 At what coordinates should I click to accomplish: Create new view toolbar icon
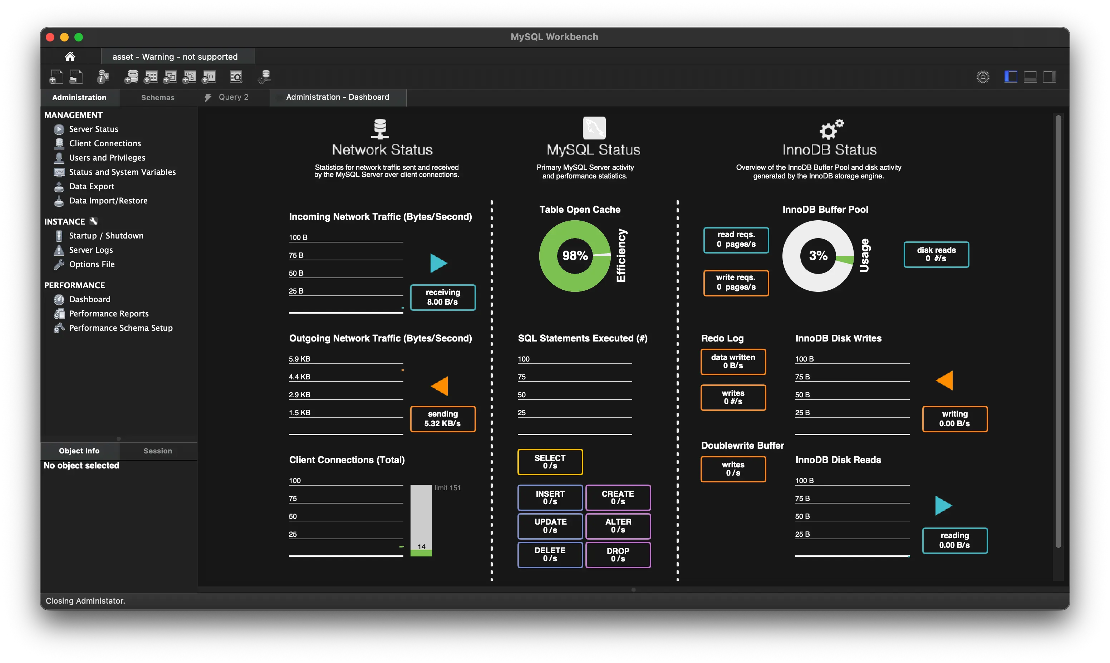tap(170, 77)
